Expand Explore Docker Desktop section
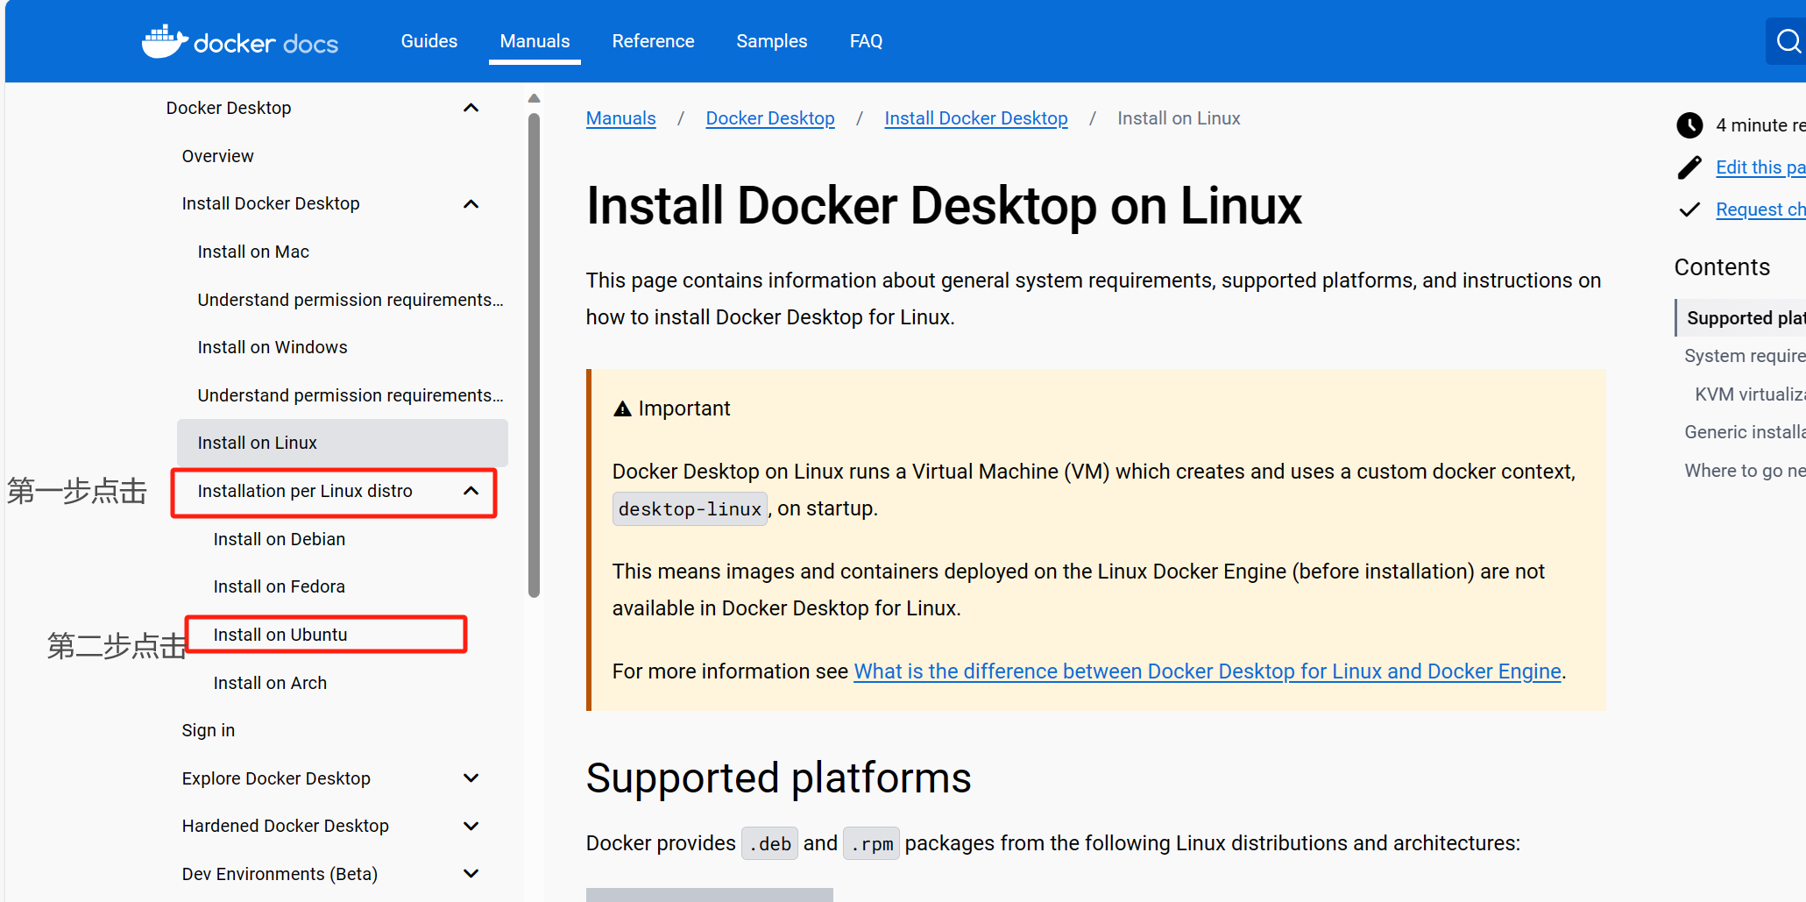 point(471,778)
